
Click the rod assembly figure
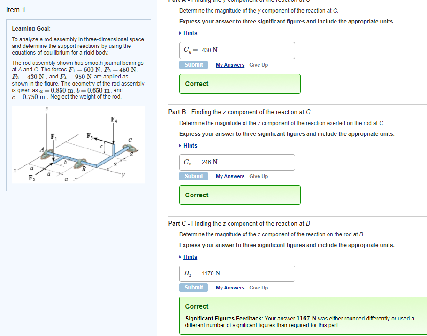coord(77,144)
